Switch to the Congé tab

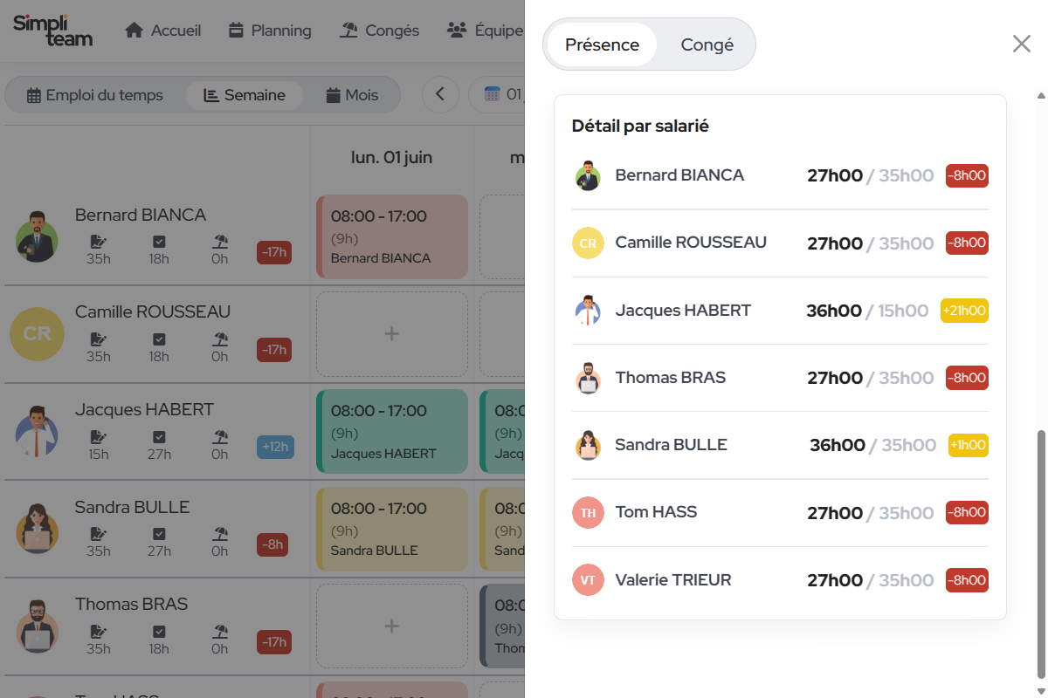707,44
